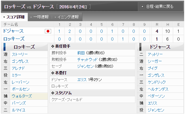185x116 pixels.
Task: Open Dodgers first baseman ゴンザレス link
Action: point(156,75)
